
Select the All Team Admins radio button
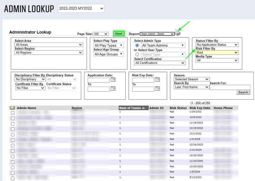point(137,46)
